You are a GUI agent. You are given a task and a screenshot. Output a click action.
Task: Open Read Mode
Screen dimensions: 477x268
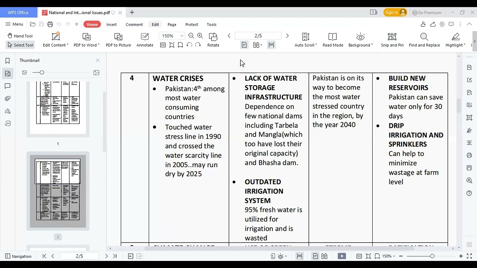tap(333, 40)
